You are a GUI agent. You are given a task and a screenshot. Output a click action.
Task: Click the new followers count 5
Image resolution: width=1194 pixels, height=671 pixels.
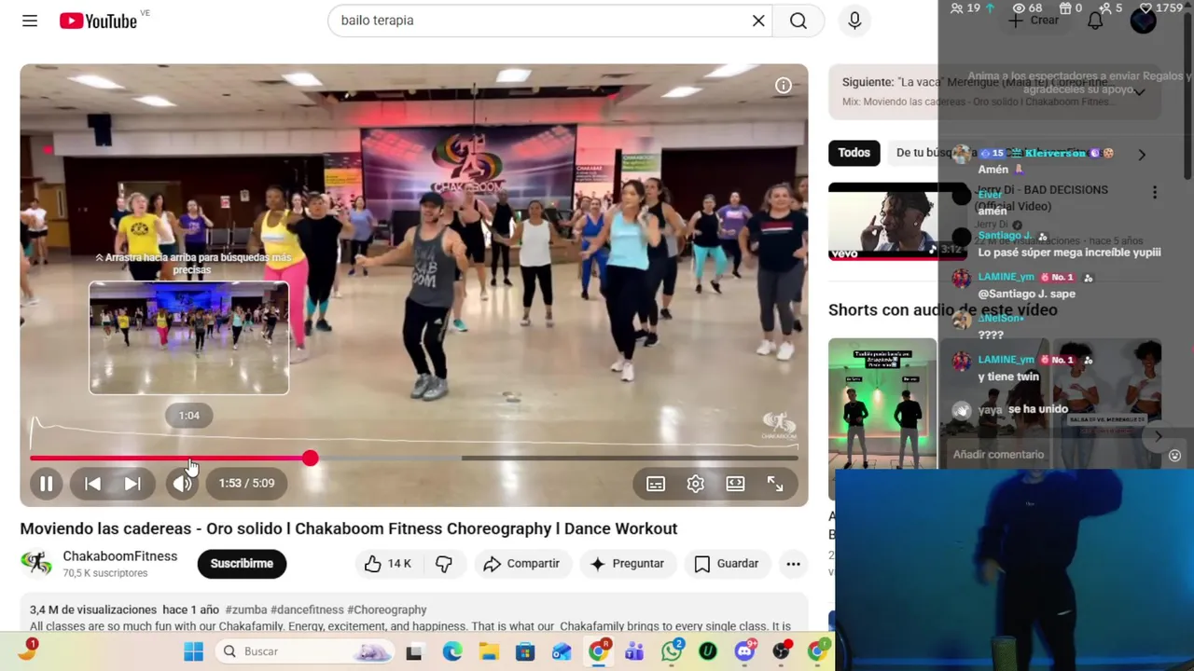click(x=1109, y=8)
